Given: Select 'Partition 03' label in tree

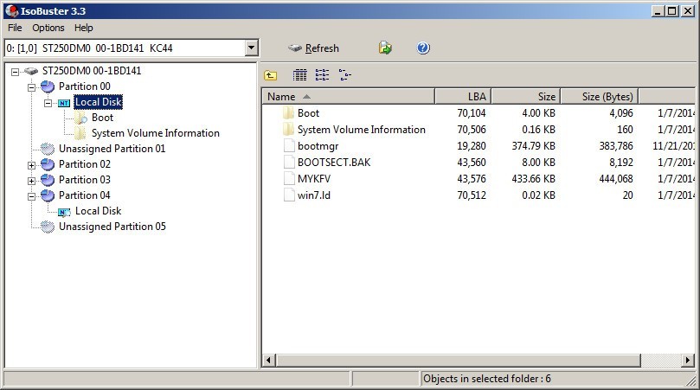Looking at the screenshot, I should point(85,180).
